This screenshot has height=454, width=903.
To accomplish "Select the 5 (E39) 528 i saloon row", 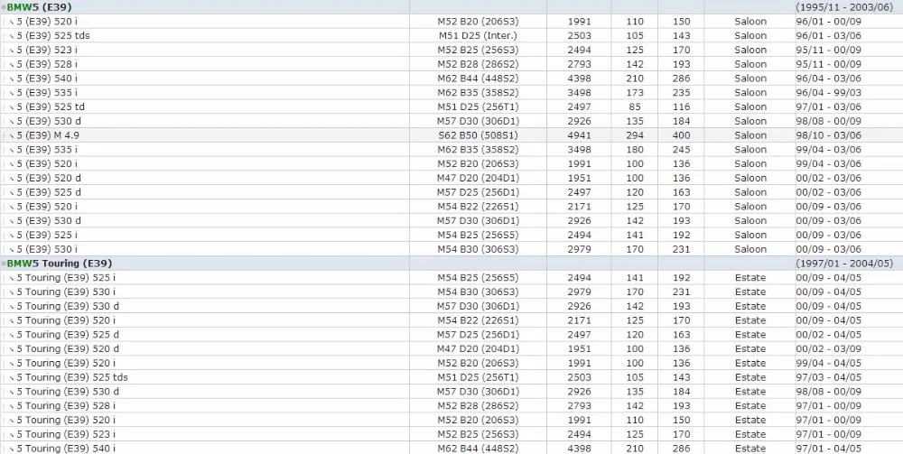I will [x=451, y=64].
